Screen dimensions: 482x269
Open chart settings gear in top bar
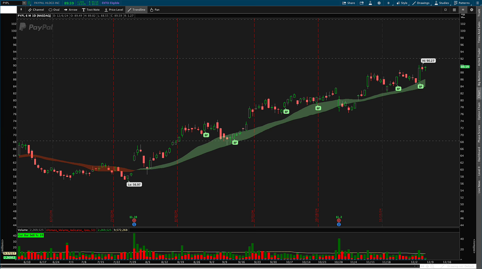point(379,3)
